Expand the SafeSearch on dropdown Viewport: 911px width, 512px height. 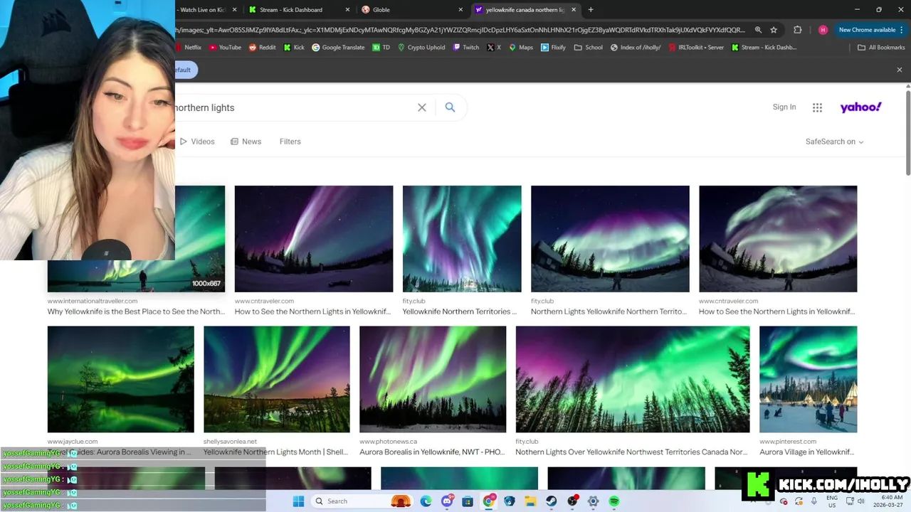[834, 142]
